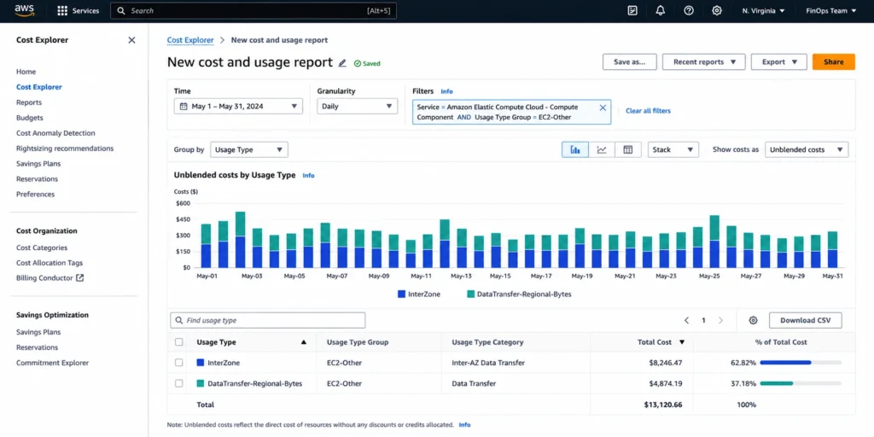Open Commitment Explorer in sidebar
Image resolution: width=874 pixels, height=437 pixels.
point(52,363)
